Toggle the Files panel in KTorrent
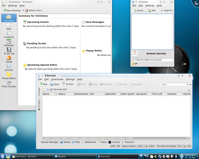The image size is (199, 159). (x=76, y=142)
